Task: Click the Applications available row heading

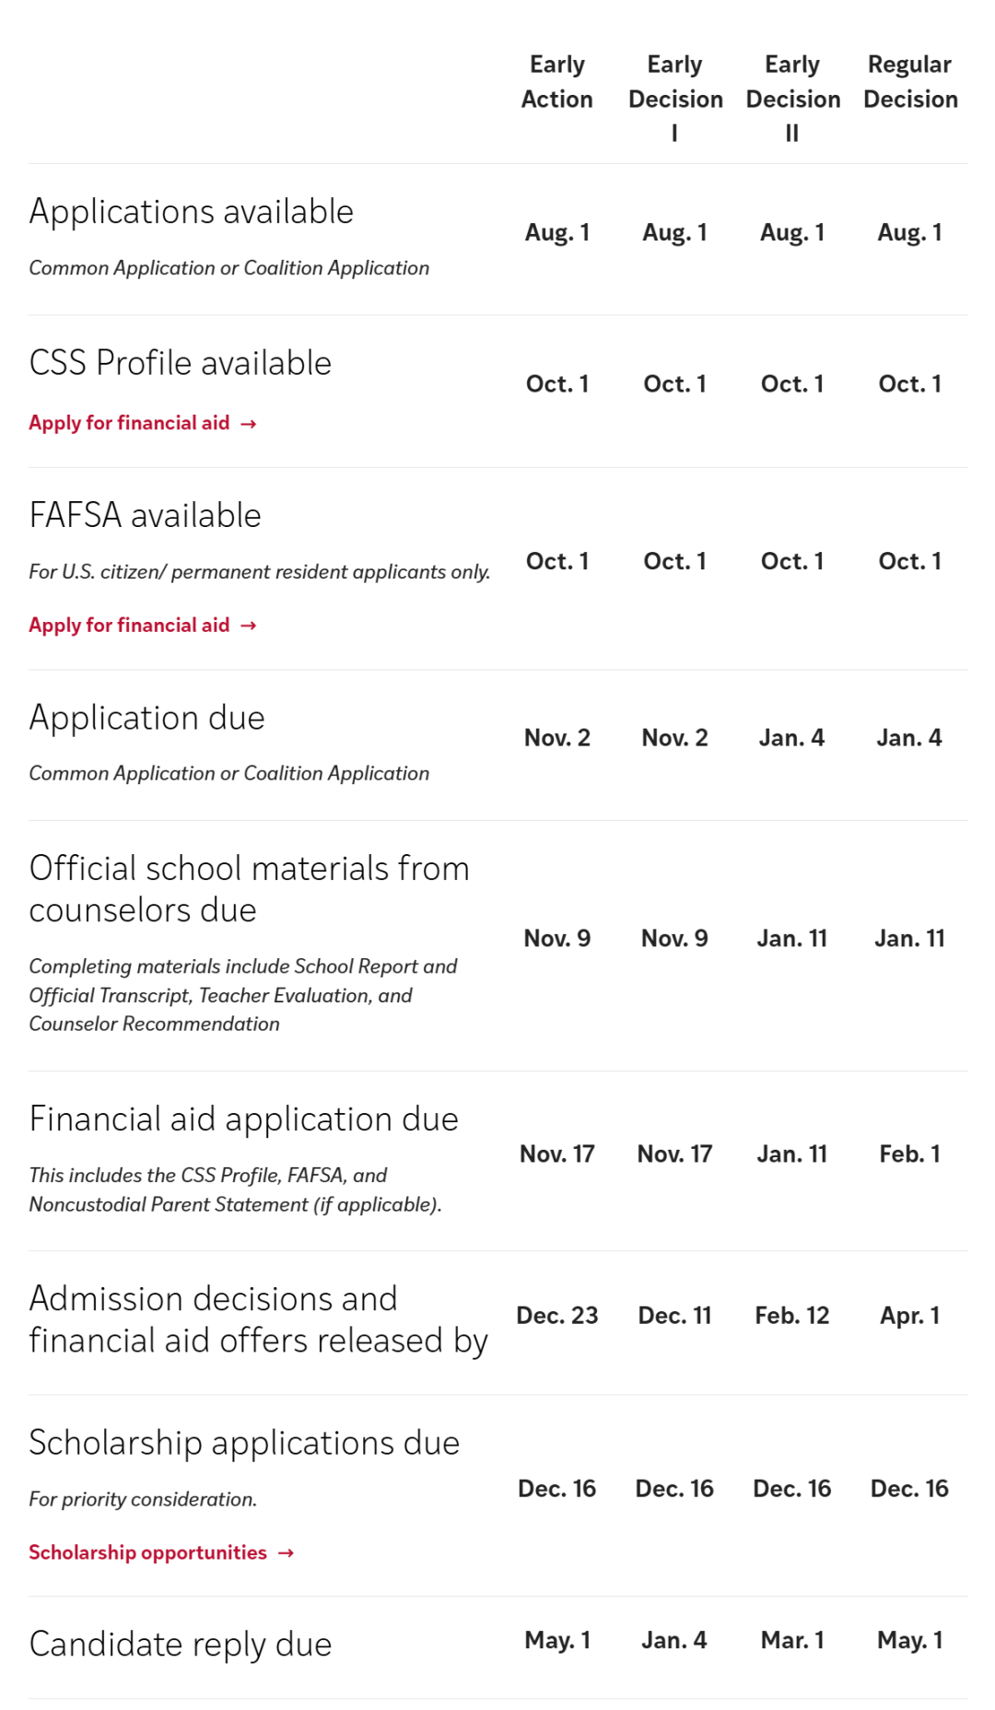Action: pos(192,211)
